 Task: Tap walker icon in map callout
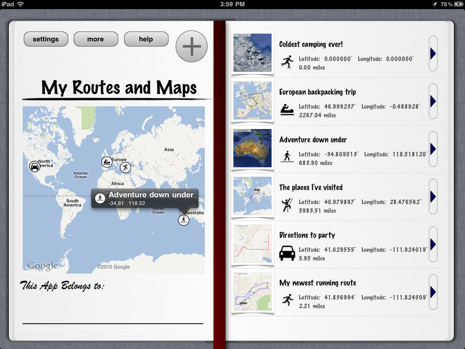pyautogui.click(x=100, y=198)
